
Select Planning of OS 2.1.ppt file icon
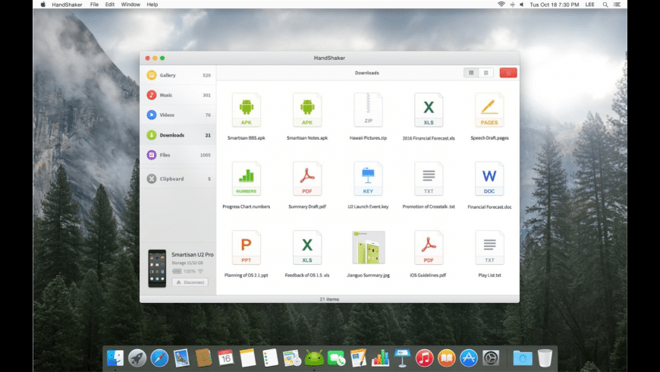(247, 247)
